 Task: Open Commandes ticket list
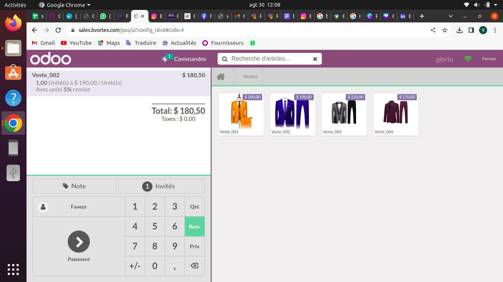[184, 59]
